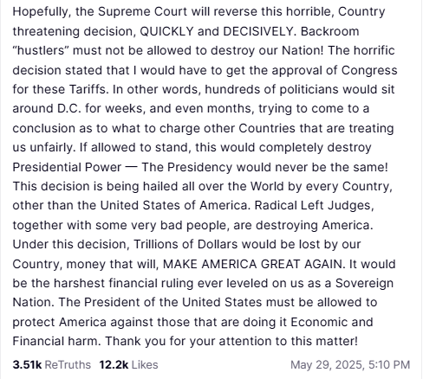Click the word Congress in the post
This screenshot has width=423, height=379.
click(x=369, y=71)
